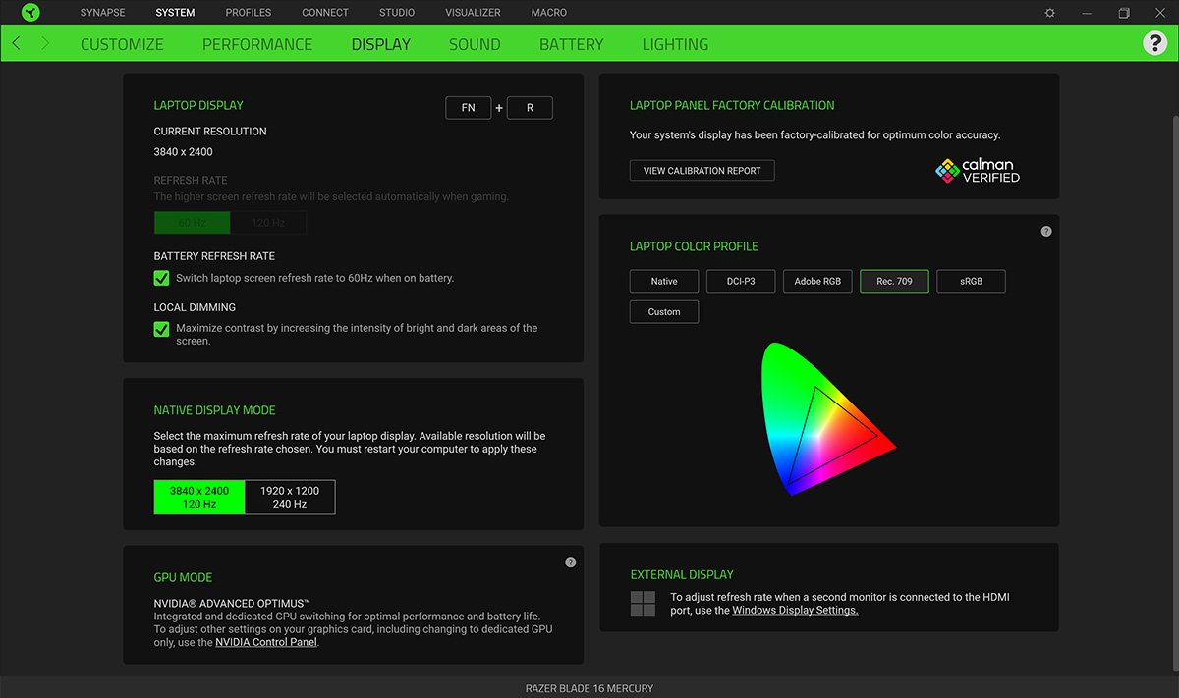Switch to the Sound tab

pos(475,44)
